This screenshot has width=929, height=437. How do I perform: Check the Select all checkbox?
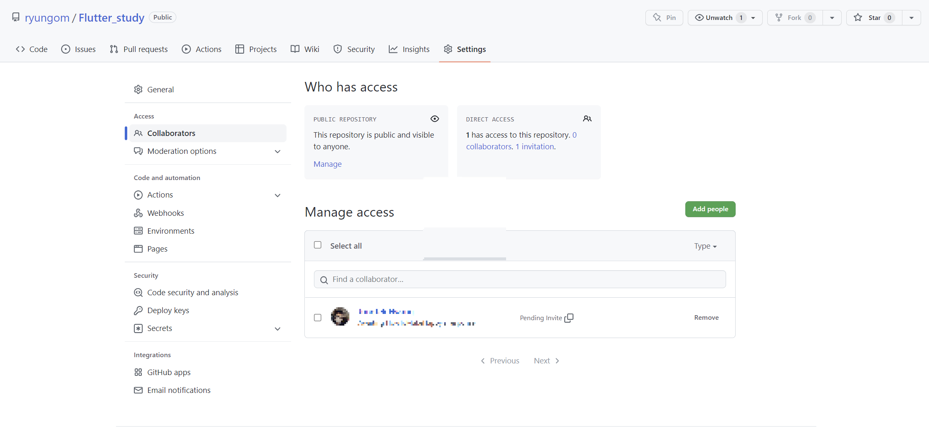click(318, 245)
